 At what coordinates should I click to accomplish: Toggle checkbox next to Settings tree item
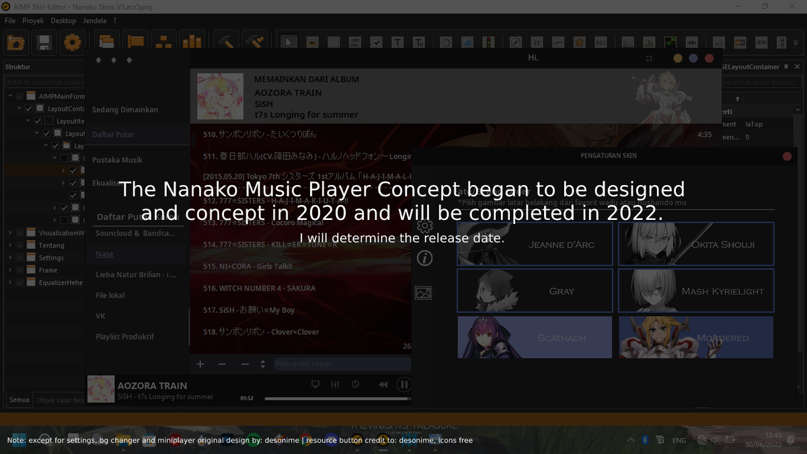click(x=21, y=258)
